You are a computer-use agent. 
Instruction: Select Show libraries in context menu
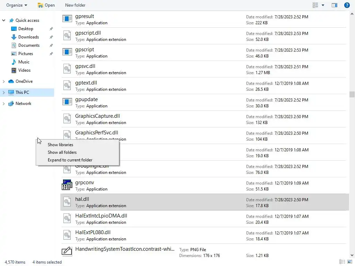(x=60, y=145)
